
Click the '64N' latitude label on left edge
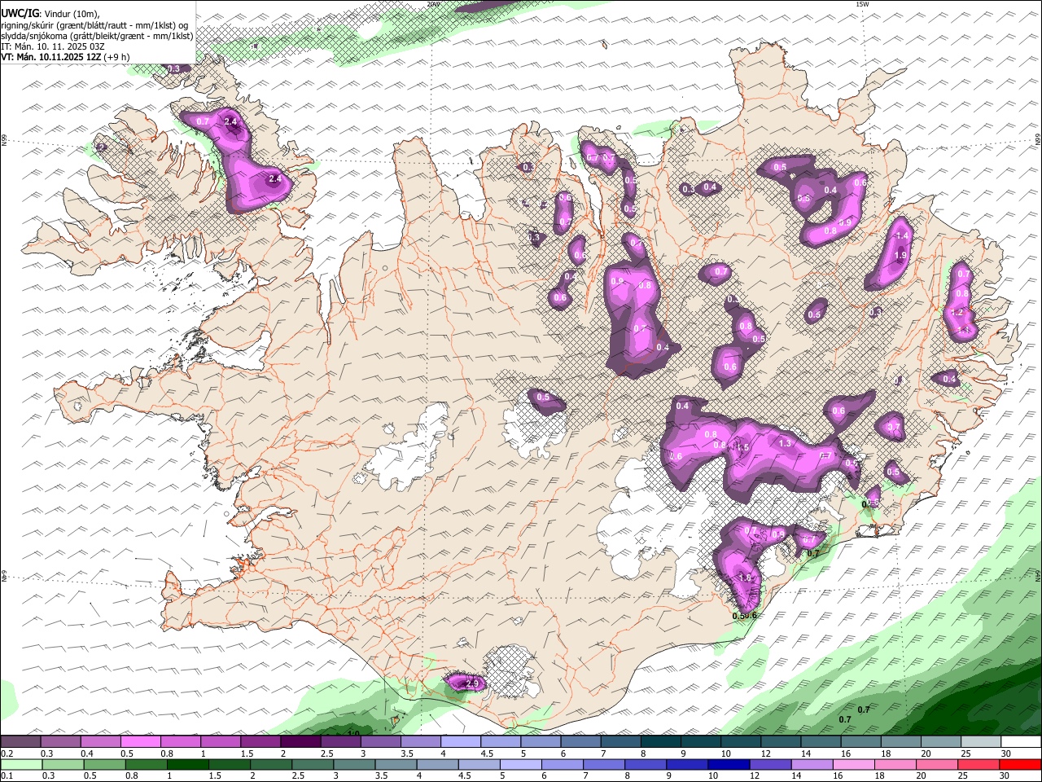tap(4, 577)
